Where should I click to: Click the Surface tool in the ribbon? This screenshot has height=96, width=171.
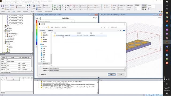pyautogui.click(x=114, y=5)
